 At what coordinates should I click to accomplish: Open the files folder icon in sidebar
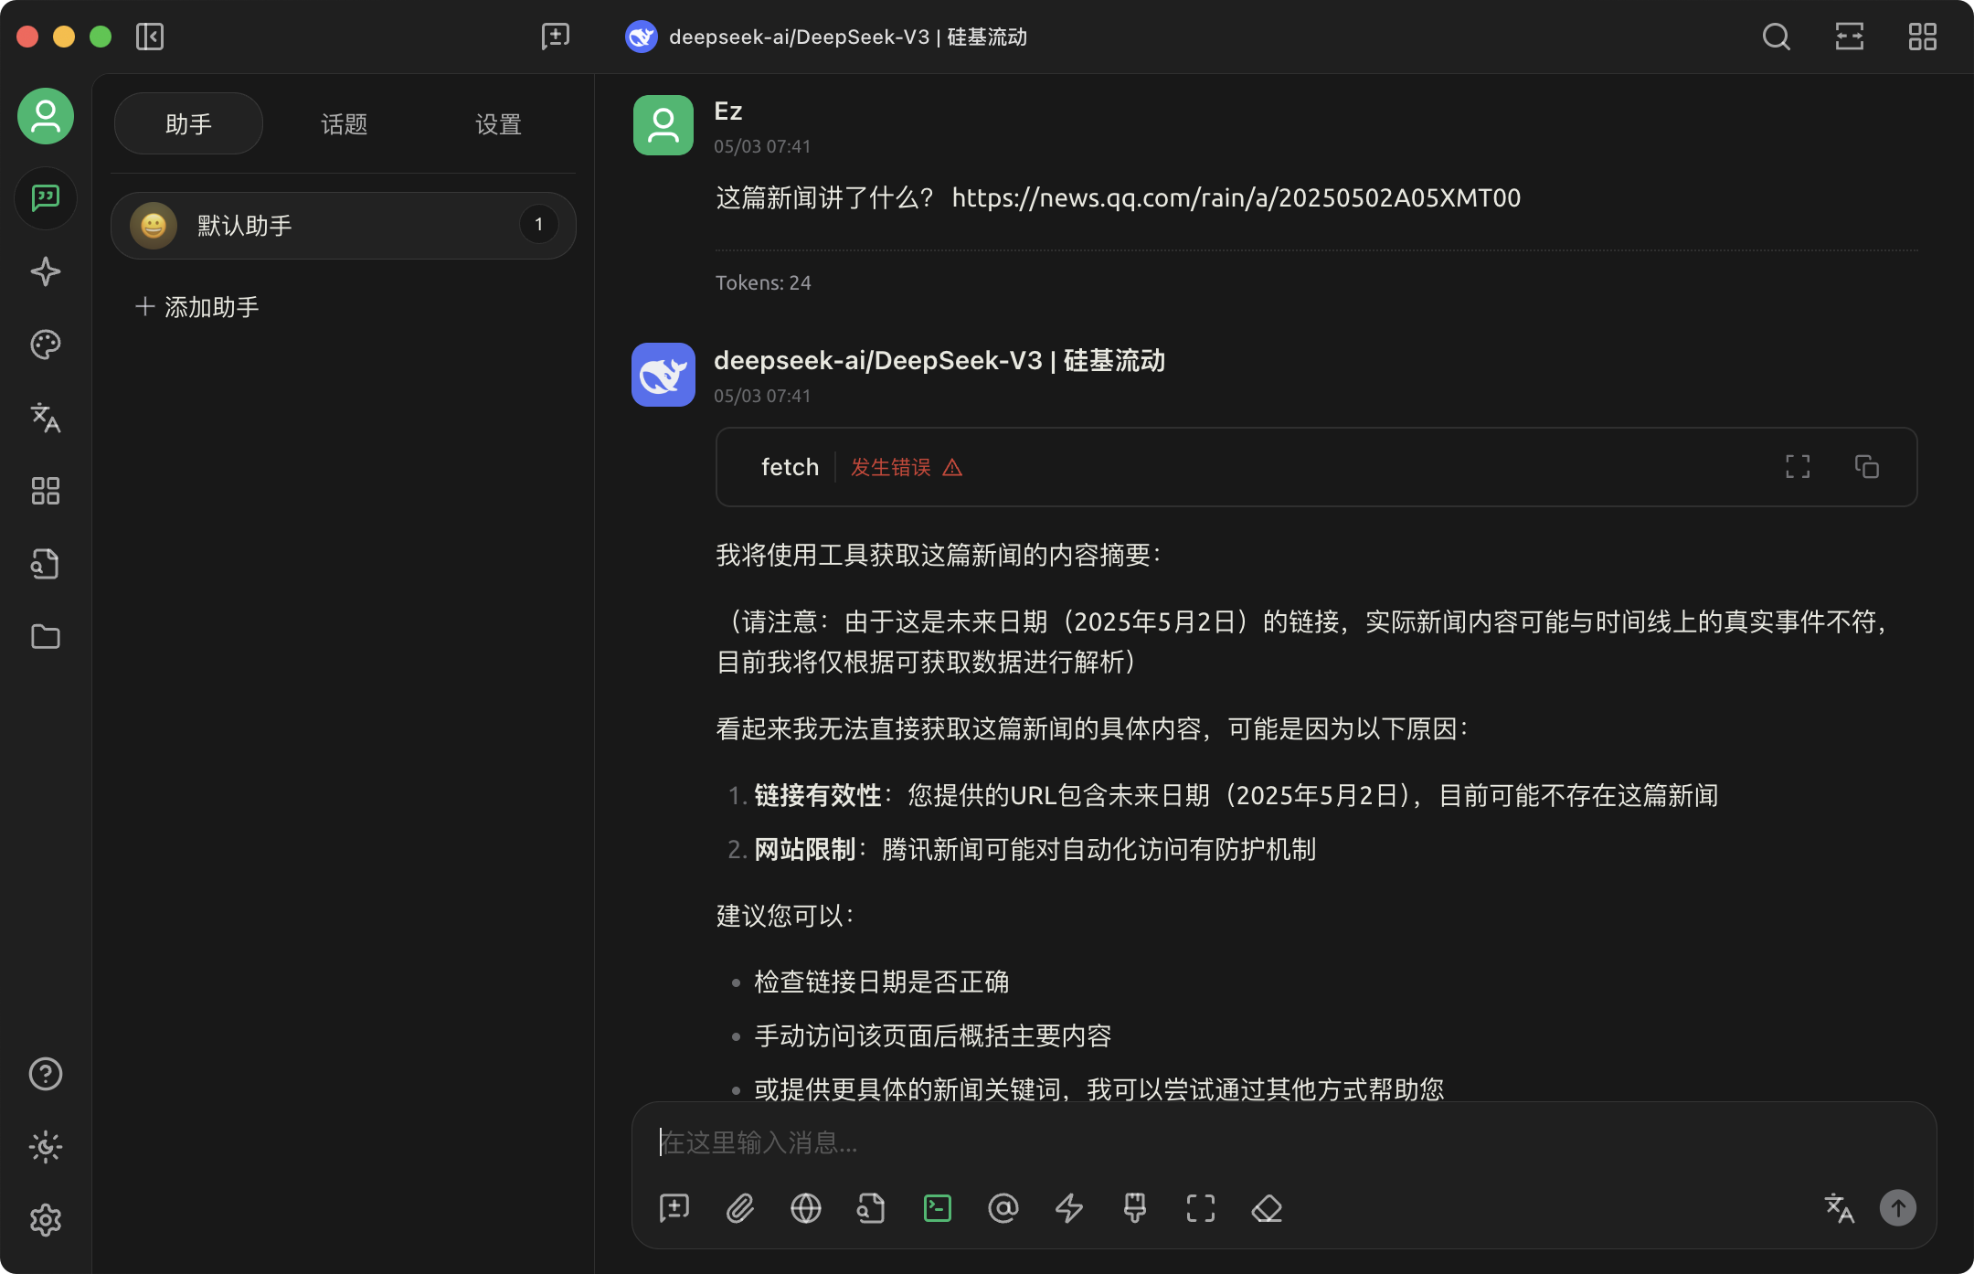[x=45, y=637]
